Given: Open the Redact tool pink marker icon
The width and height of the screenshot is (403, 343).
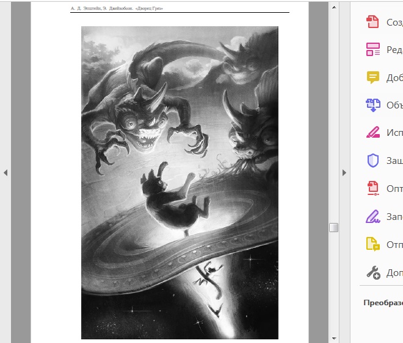Looking at the screenshot, I should coord(373,132).
